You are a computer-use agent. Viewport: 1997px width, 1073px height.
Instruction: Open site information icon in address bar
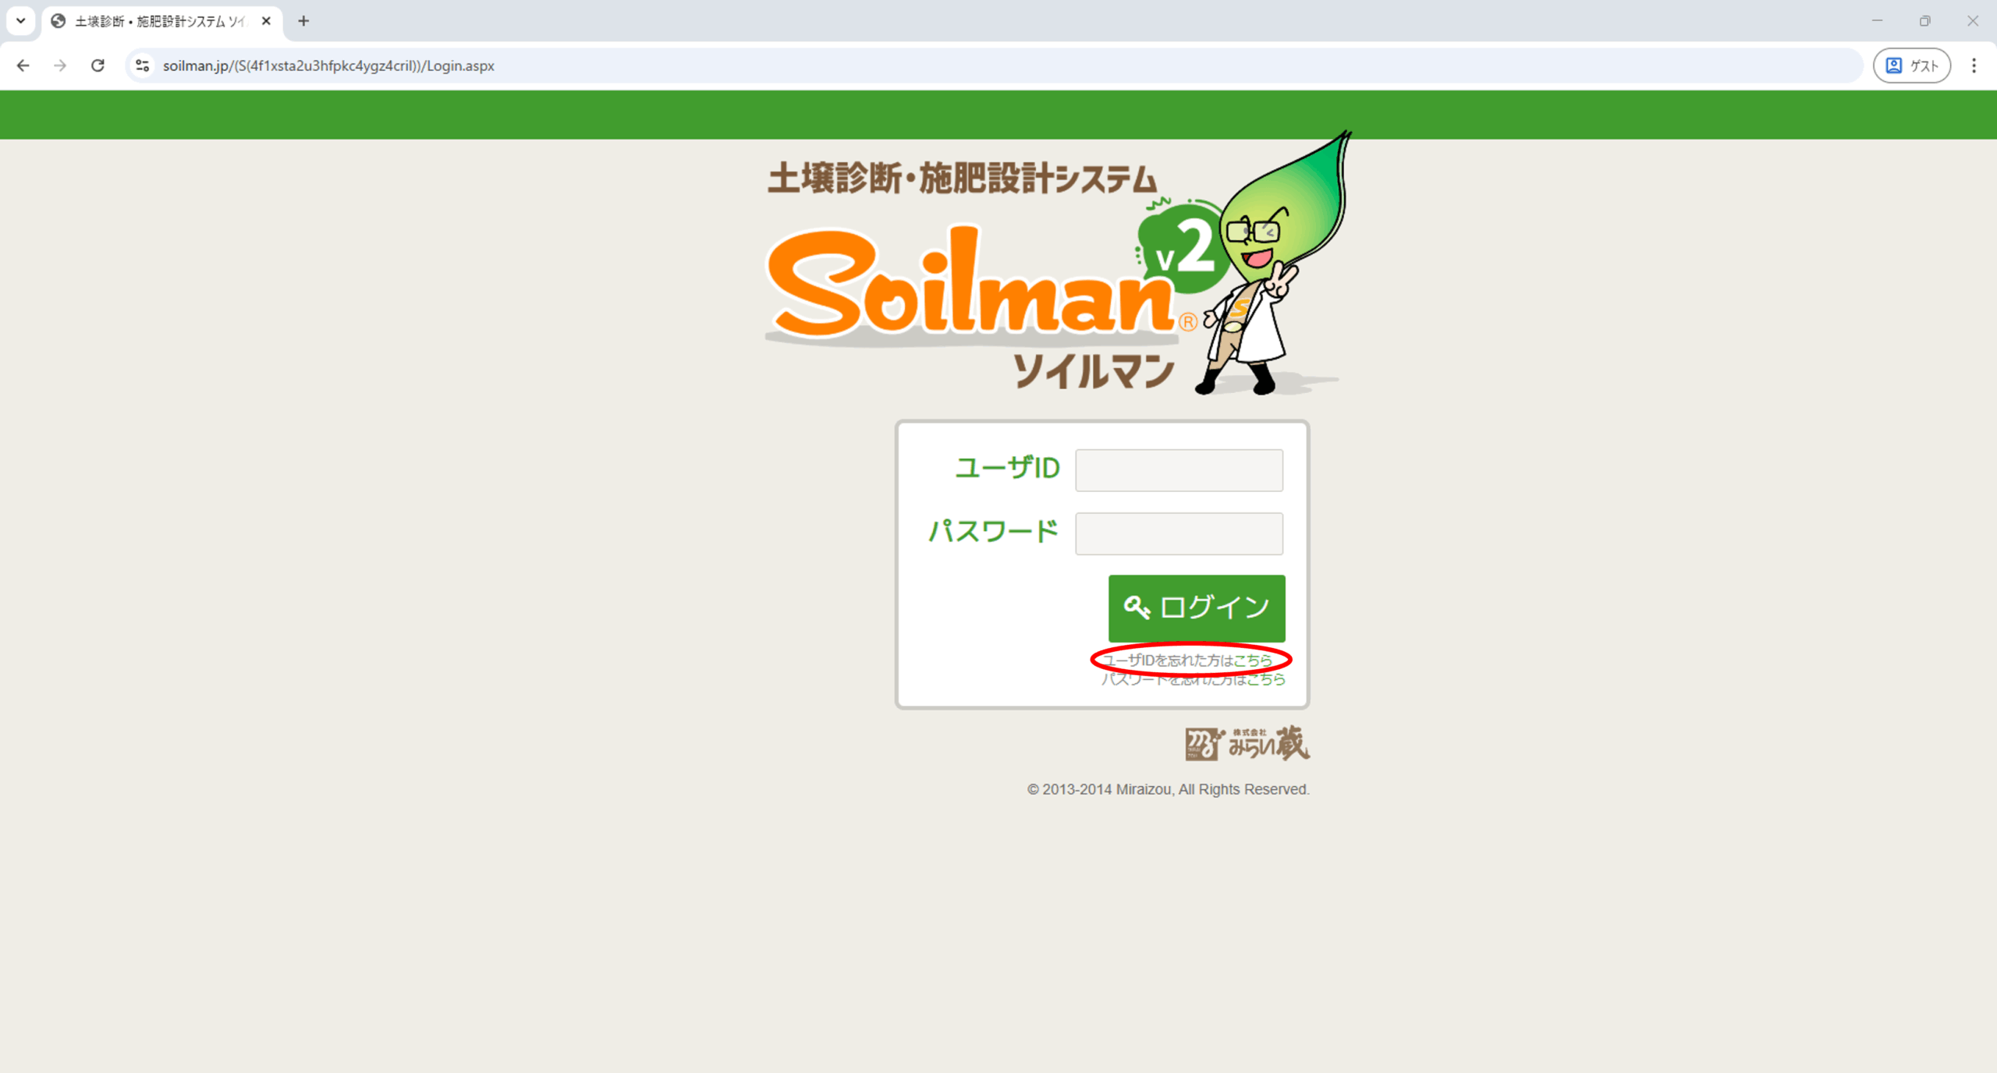point(143,66)
